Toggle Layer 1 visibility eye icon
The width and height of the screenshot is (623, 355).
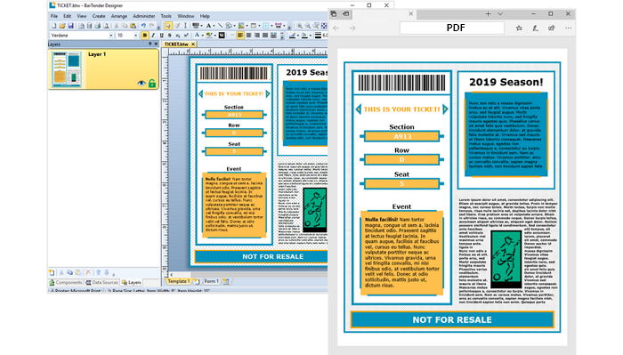142,84
